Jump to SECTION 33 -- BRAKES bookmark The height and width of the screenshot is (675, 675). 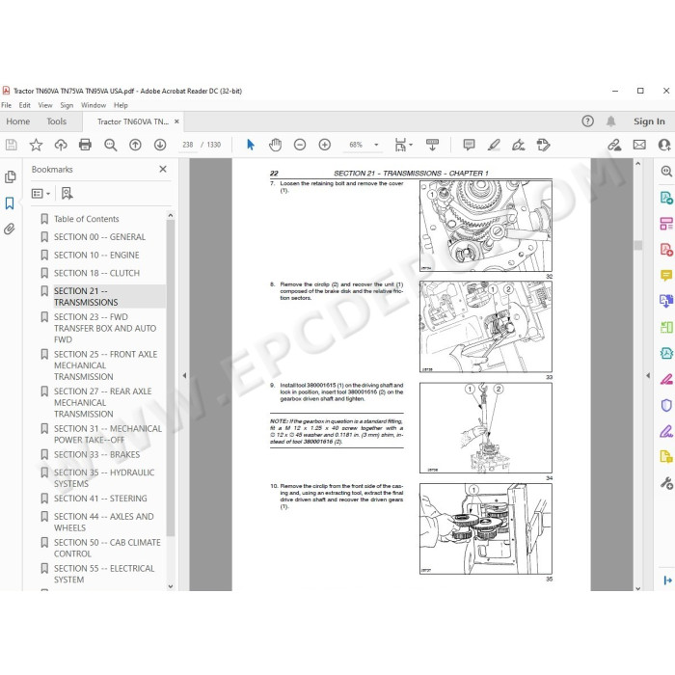coord(96,454)
